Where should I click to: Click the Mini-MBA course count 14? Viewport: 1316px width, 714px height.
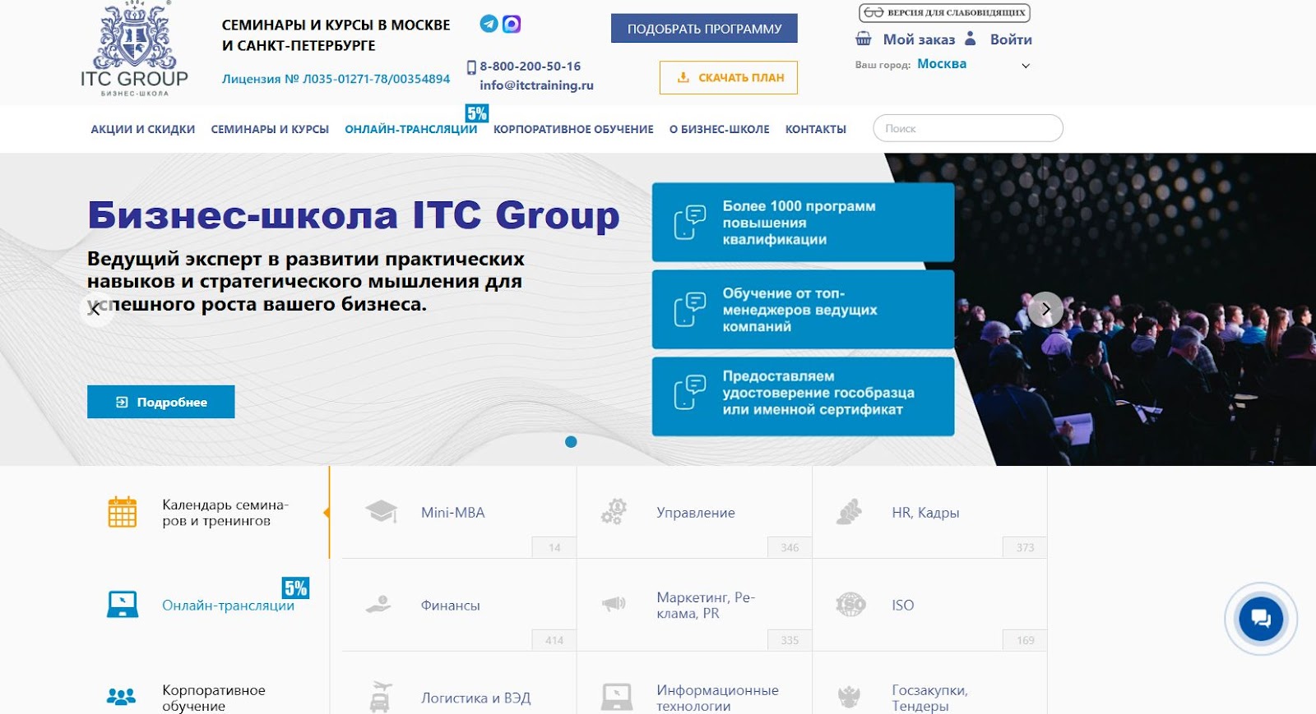(x=554, y=547)
